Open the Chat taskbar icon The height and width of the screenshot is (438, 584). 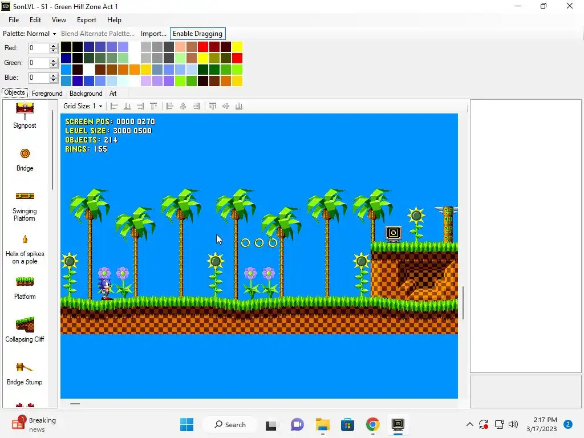click(x=297, y=424)
